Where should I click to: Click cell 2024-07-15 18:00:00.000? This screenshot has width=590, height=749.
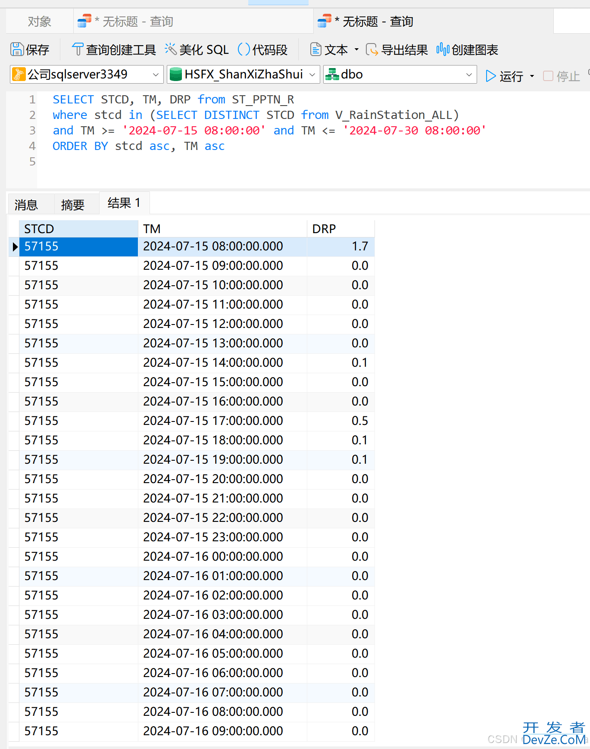tap(222, 440)
